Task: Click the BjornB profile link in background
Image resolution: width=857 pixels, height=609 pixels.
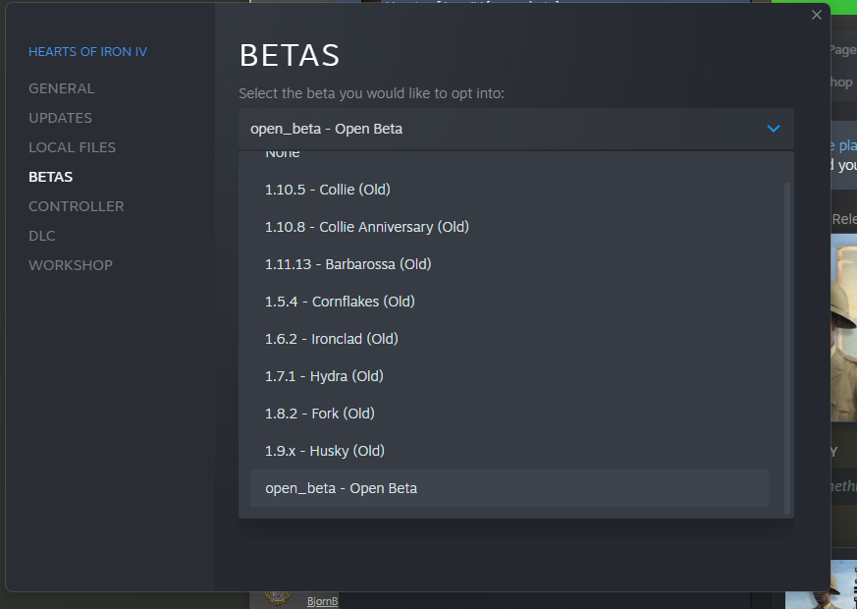Action: pyautogui.click(x=322, y=600)
